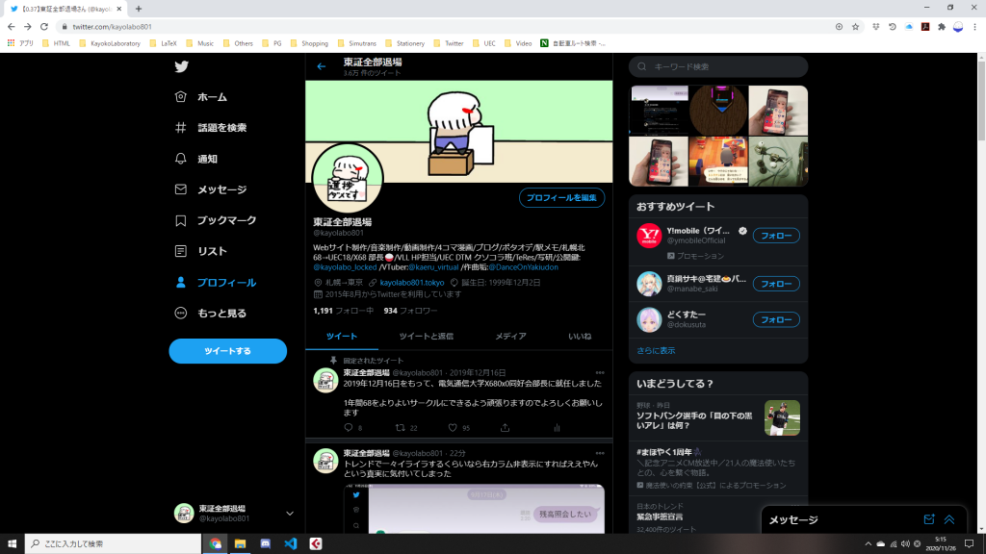Open Visual Studio Code from the taskbar
The height and width of the screenshot is (554, 986).
tap(290, 543)
